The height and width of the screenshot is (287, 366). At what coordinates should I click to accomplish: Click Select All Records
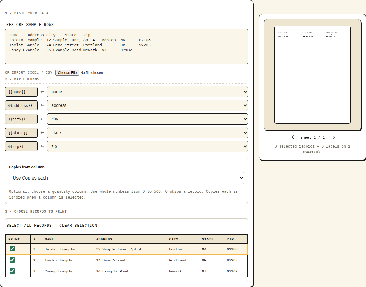29,226
